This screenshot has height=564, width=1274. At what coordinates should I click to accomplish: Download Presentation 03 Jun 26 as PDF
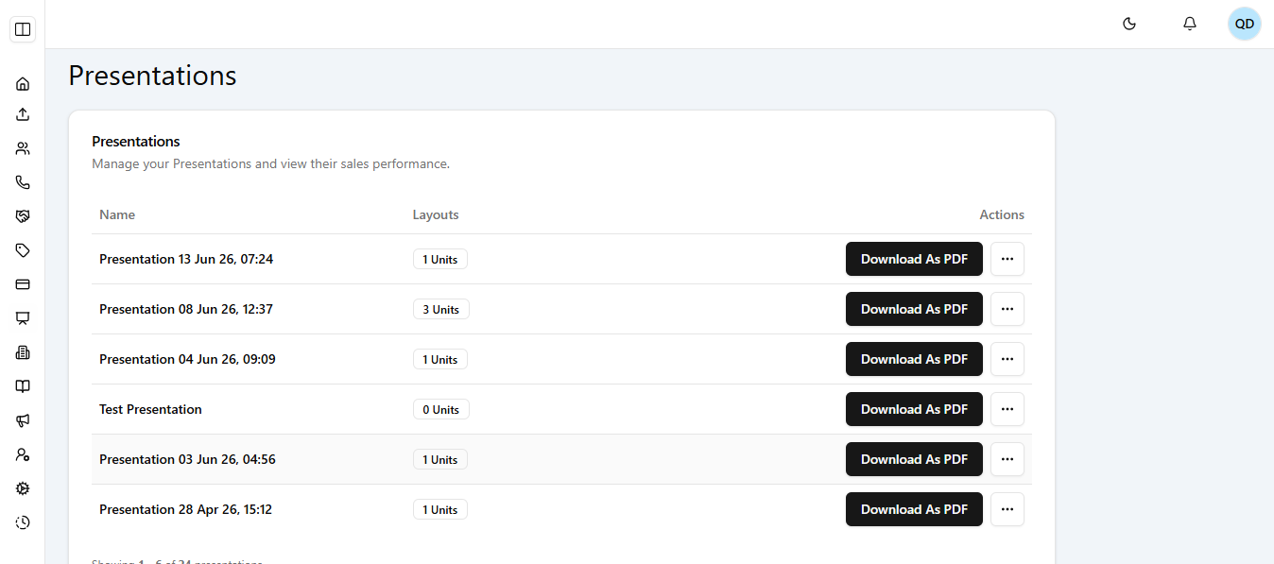[x=914, y=459]
